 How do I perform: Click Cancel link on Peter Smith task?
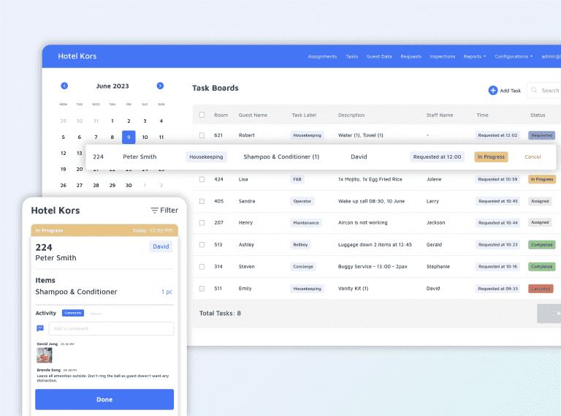click(x=533, y=156)
